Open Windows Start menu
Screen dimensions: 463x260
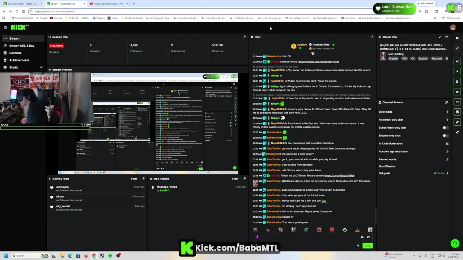click(x=5, y=256)
